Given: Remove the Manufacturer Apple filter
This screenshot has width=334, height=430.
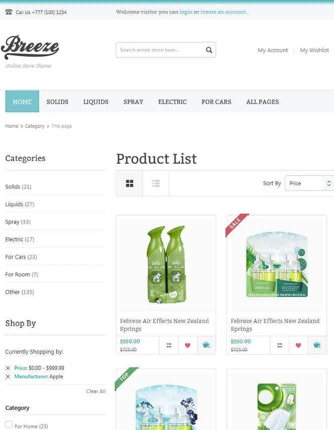Looking at the screenshot, I should click(8, 376).
